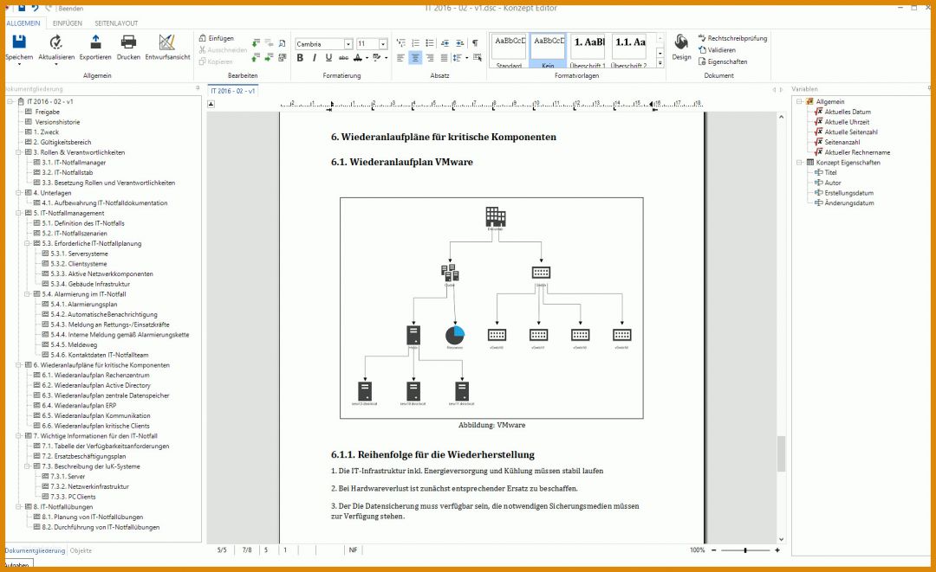Align paragraph to the left
936x572 pixels.
click(x=400, y=58)
